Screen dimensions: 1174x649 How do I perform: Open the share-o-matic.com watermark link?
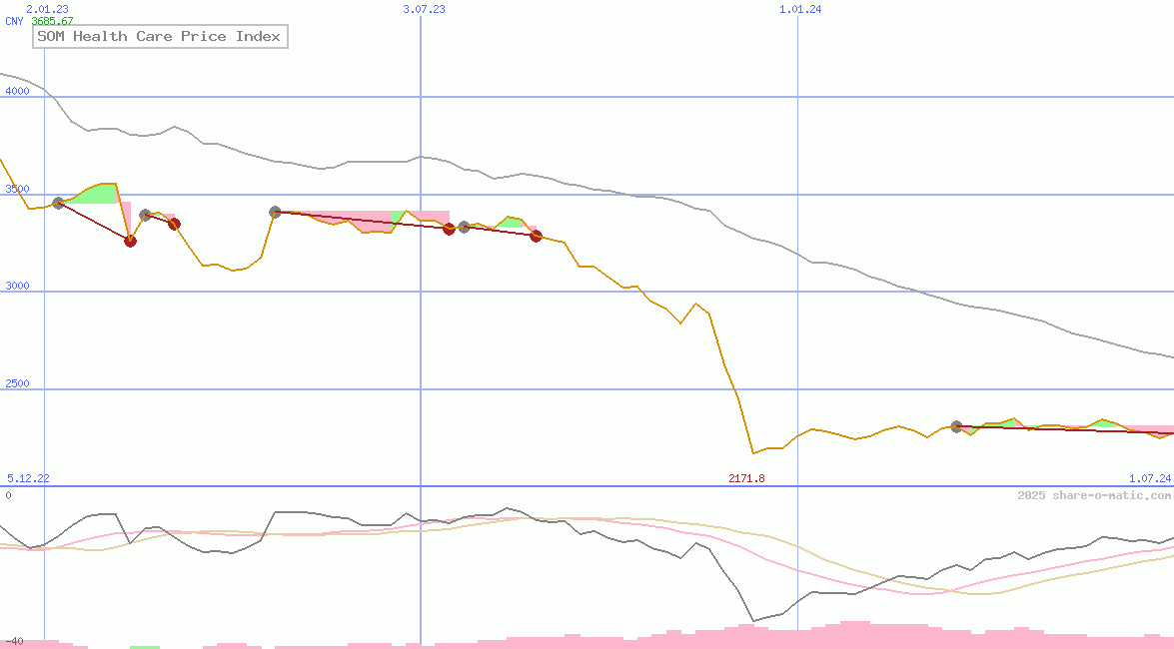[x=1094, y=495]
